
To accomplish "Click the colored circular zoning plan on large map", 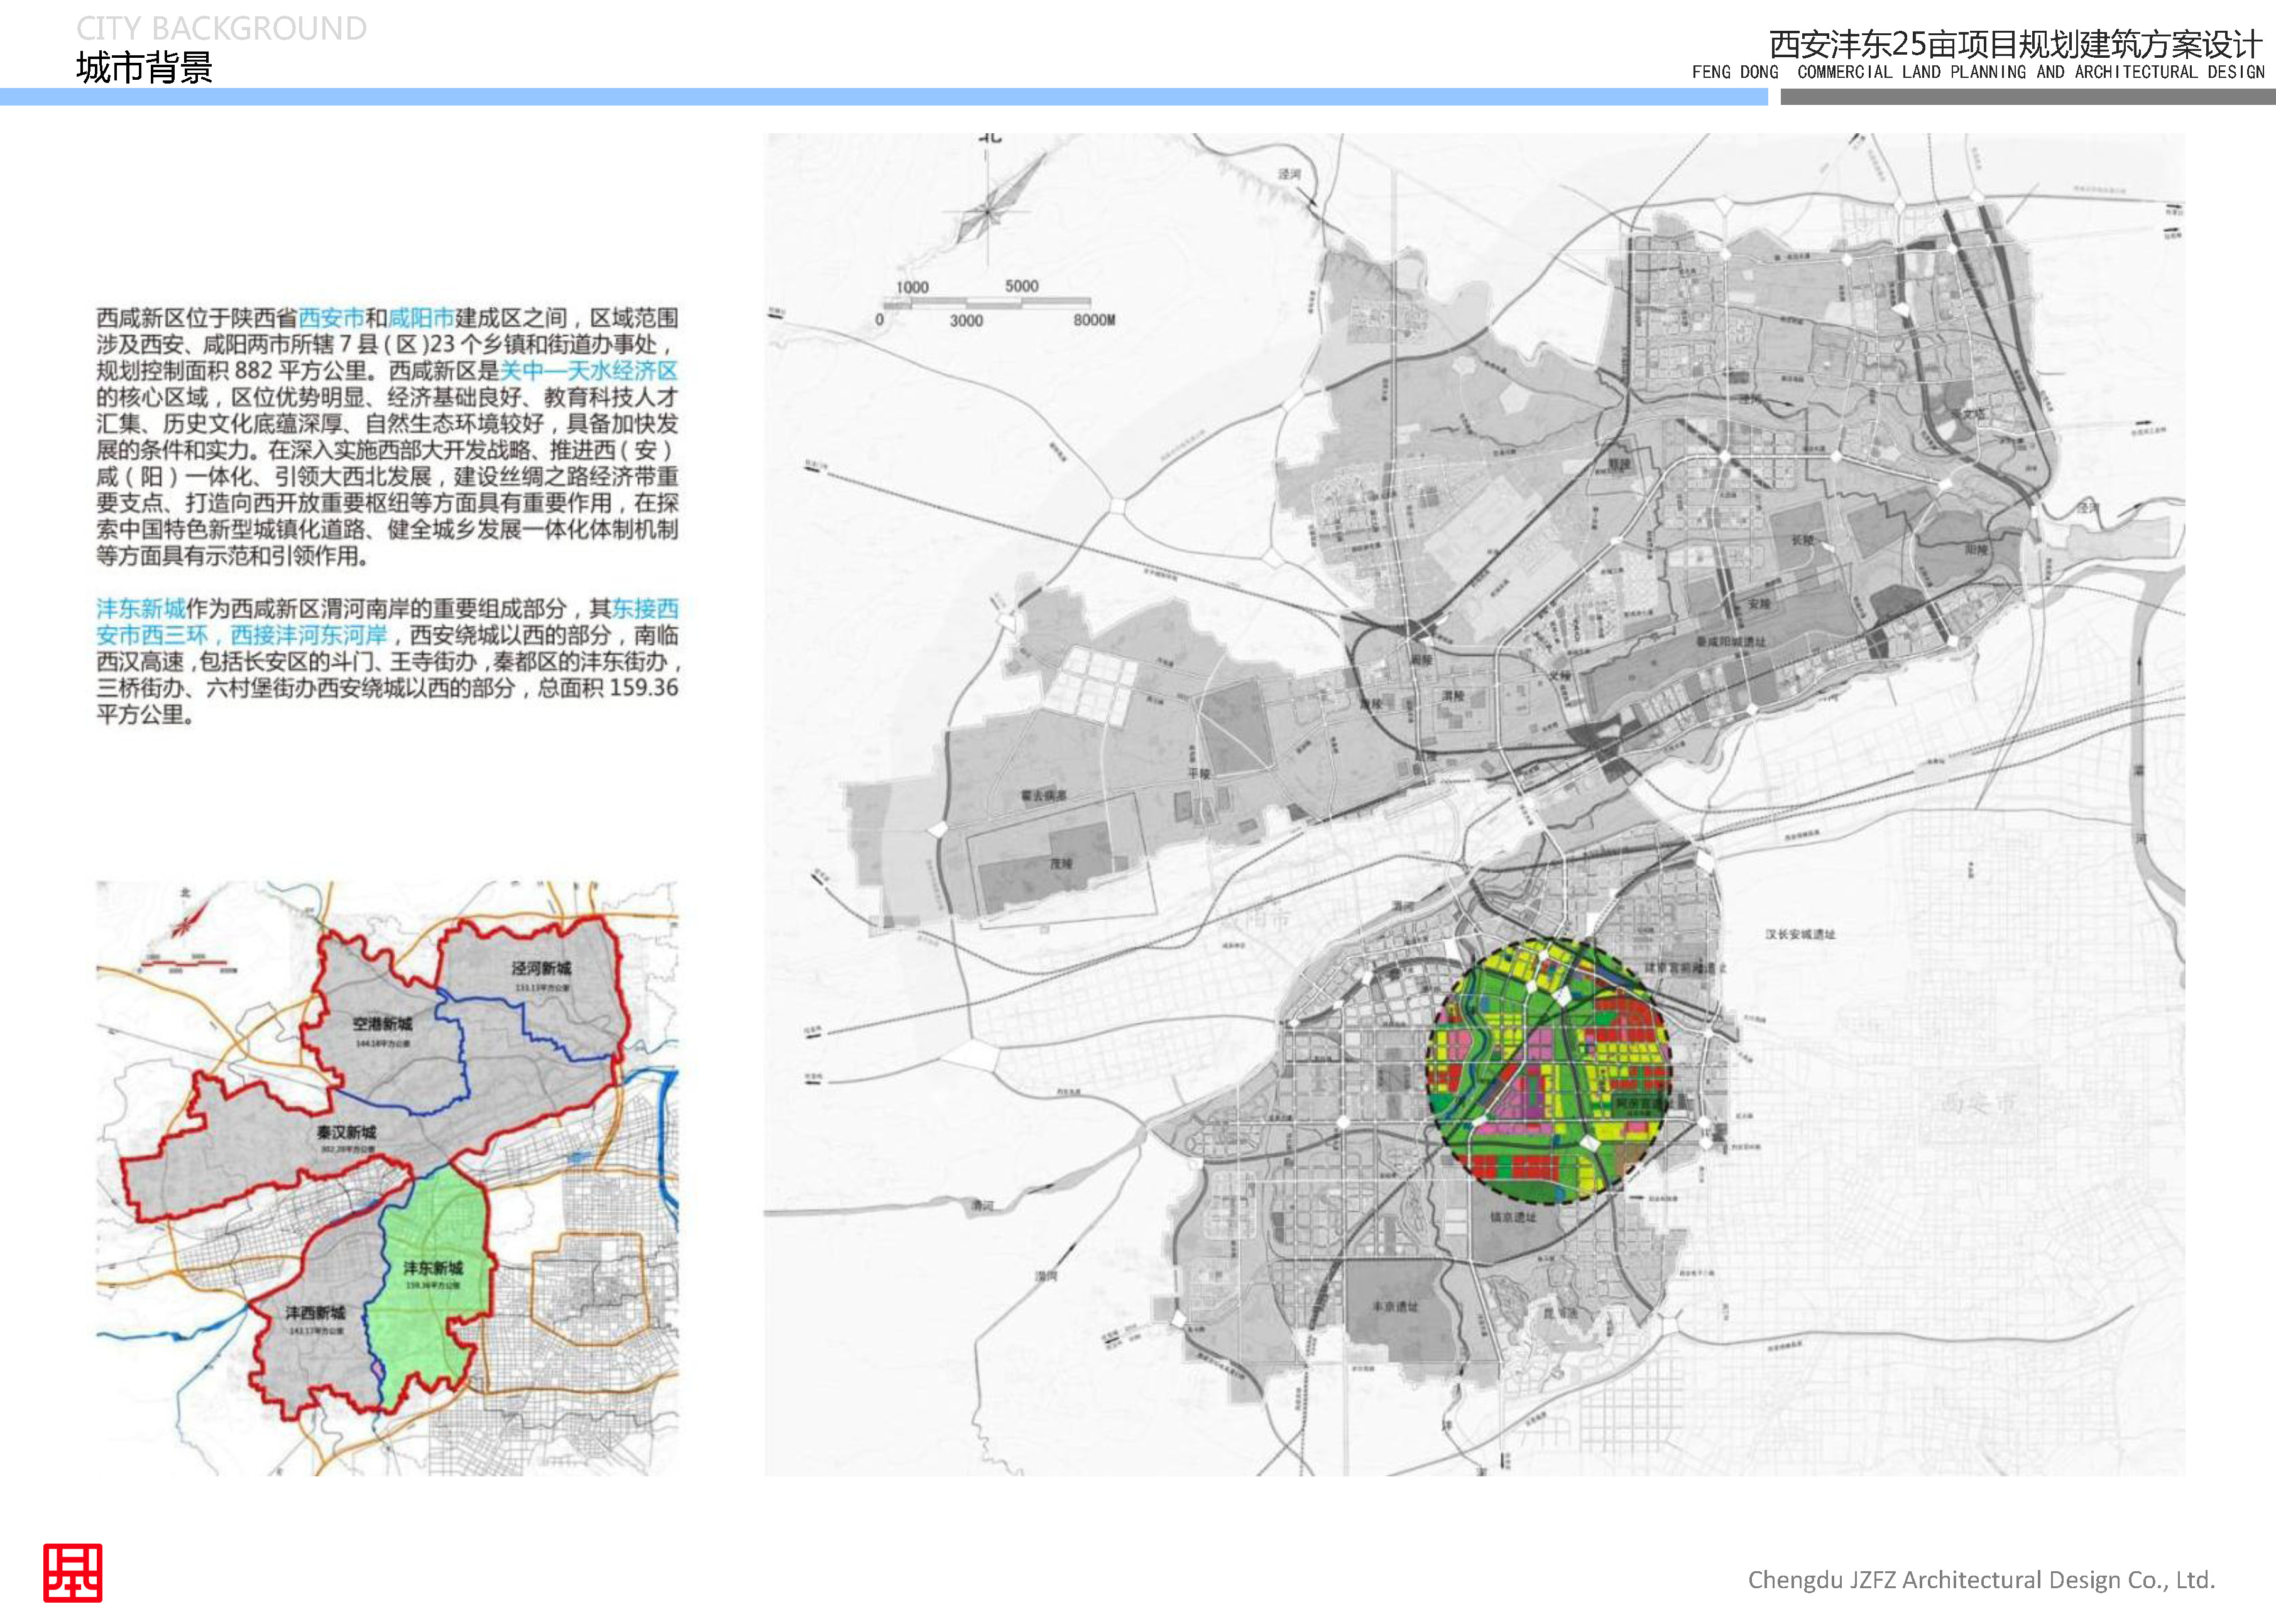I will [x=1549, y=1071].
